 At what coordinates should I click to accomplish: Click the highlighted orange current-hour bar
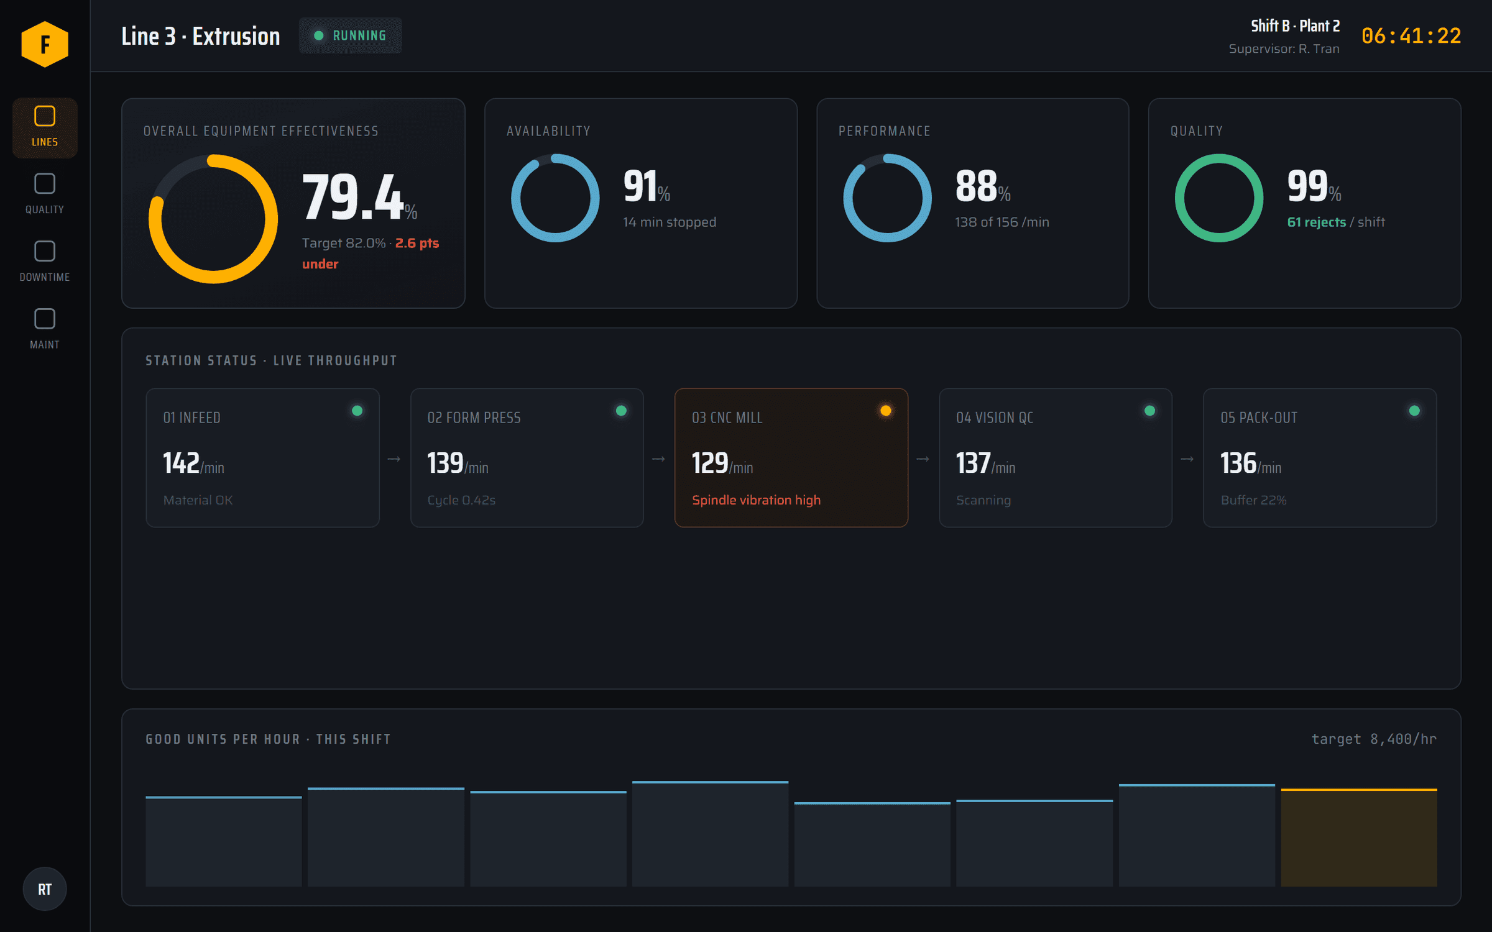(1359, 838)
